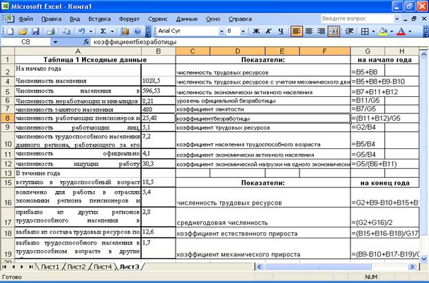
Task: Save the workbook with the floppy icon
Action: pos(36,32)
